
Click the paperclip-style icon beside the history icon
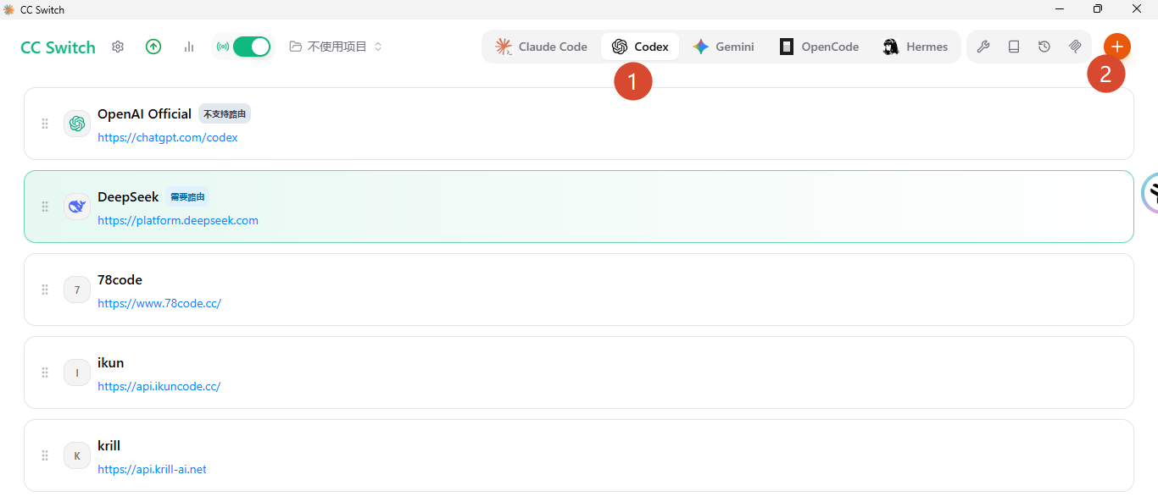point(1075,47)
